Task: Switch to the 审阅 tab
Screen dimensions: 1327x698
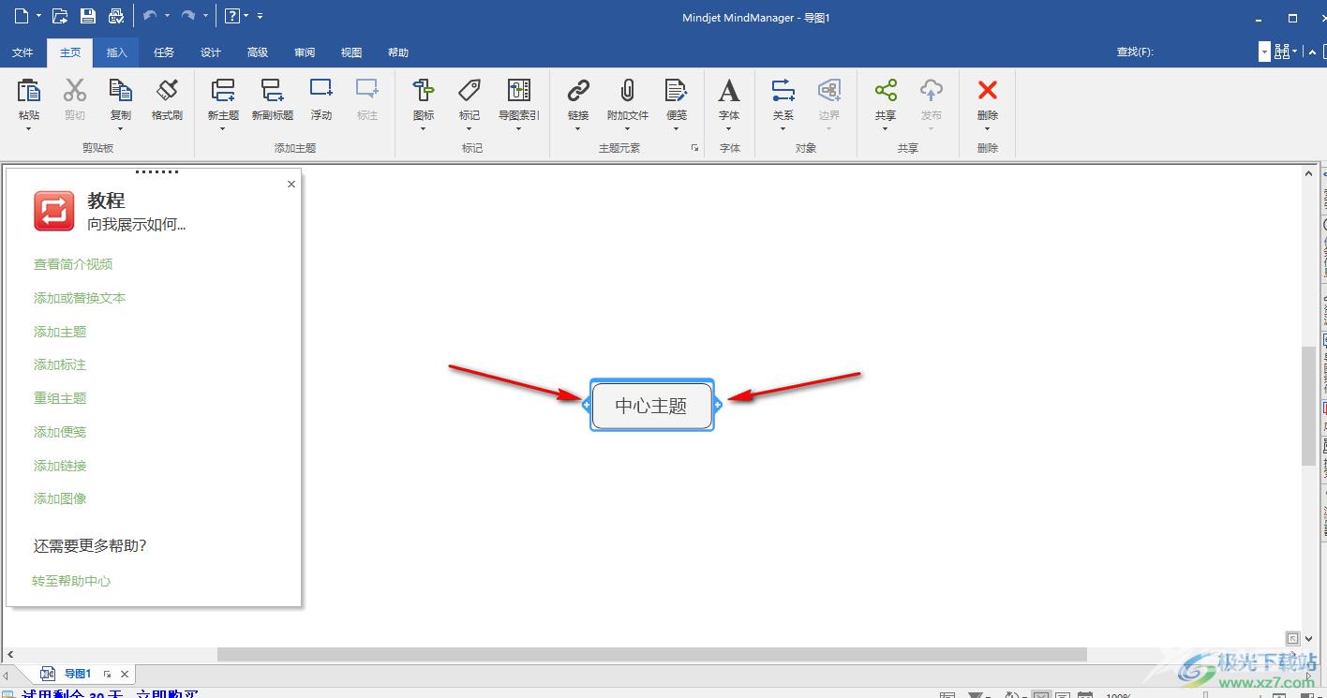Action: (305, 52)
